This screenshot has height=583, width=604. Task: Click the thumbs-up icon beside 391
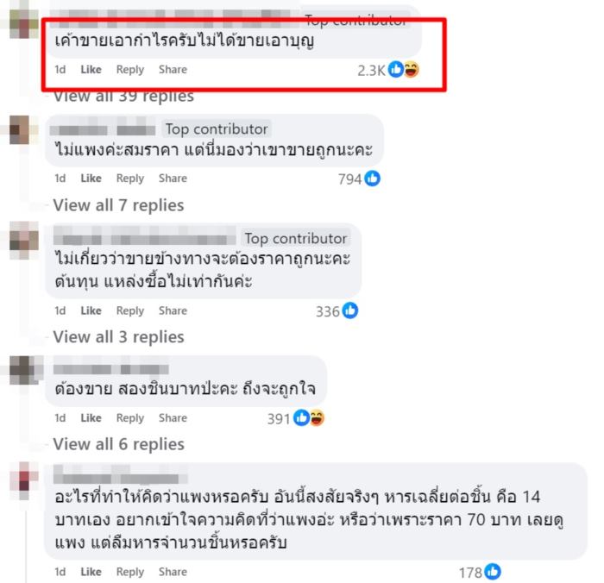301,418
